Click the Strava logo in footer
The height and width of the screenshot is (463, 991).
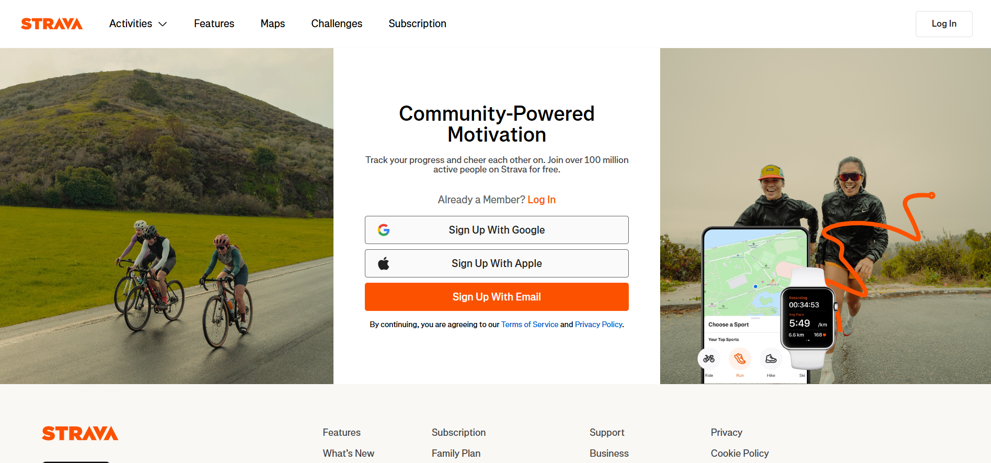tap(80, 433)
